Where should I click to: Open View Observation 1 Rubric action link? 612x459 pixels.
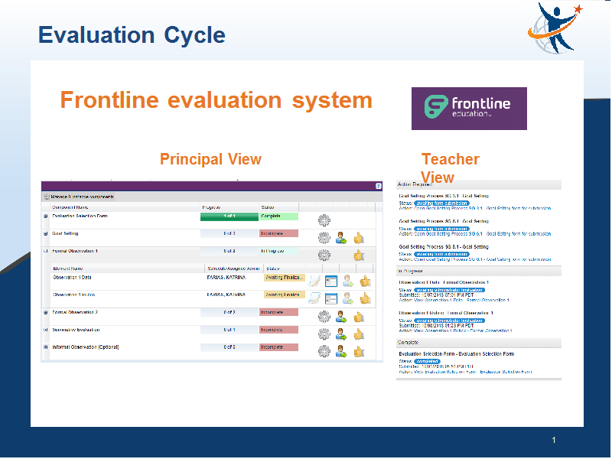pyautogui.click(x=463, y=330)
